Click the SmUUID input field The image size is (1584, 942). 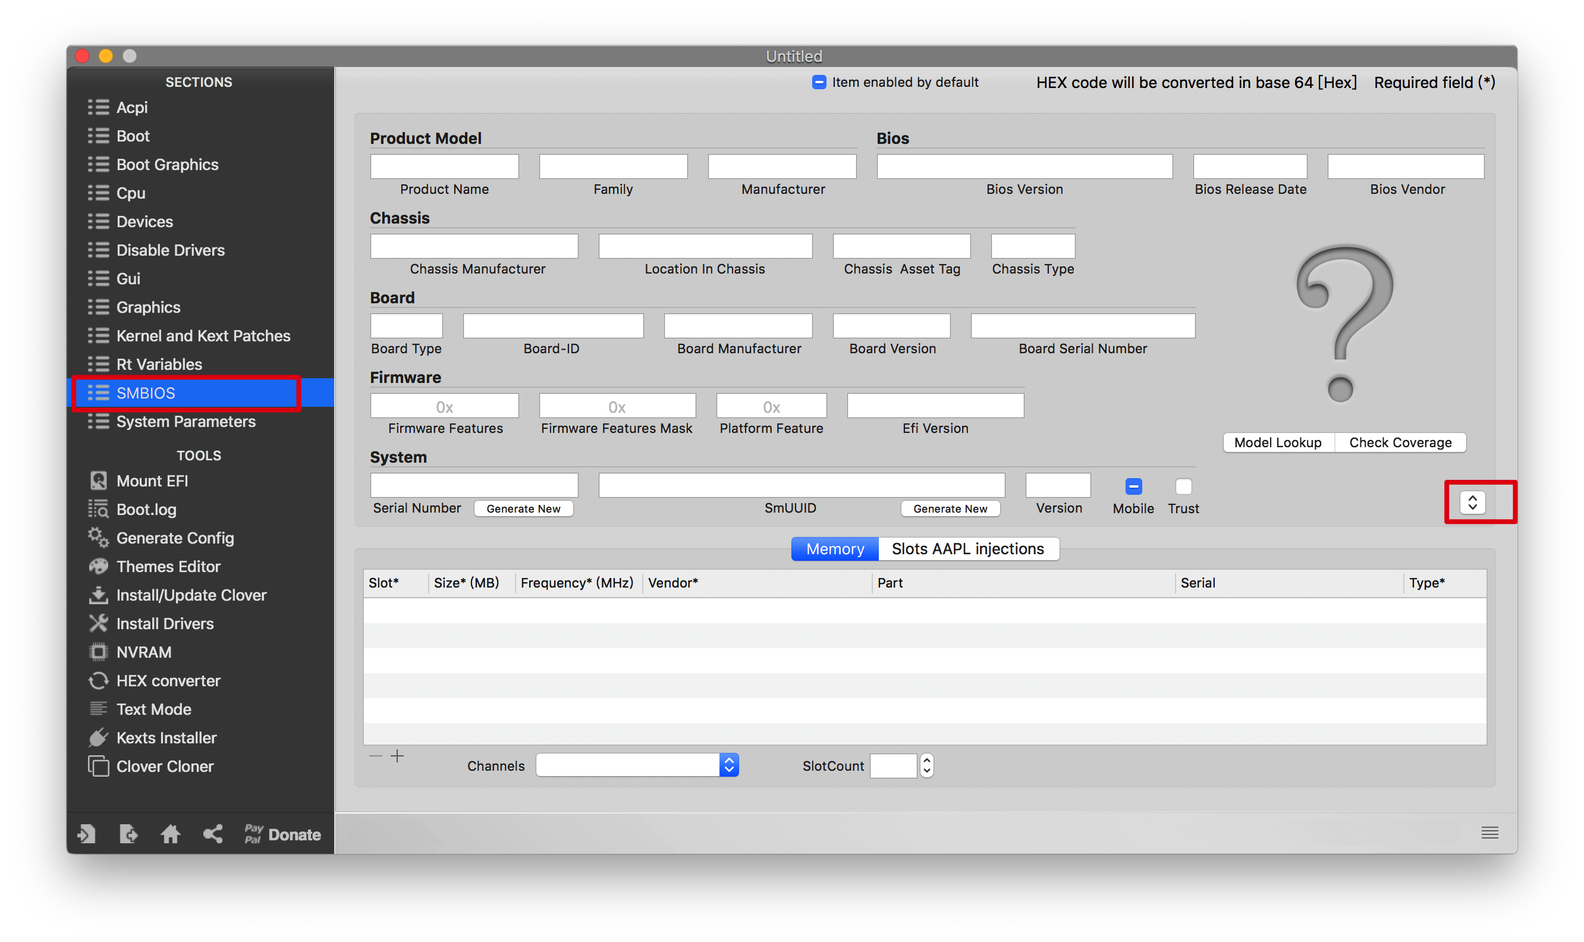coord(802,485)
